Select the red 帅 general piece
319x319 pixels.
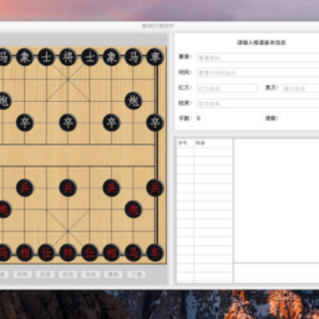[x=68, y=253]
